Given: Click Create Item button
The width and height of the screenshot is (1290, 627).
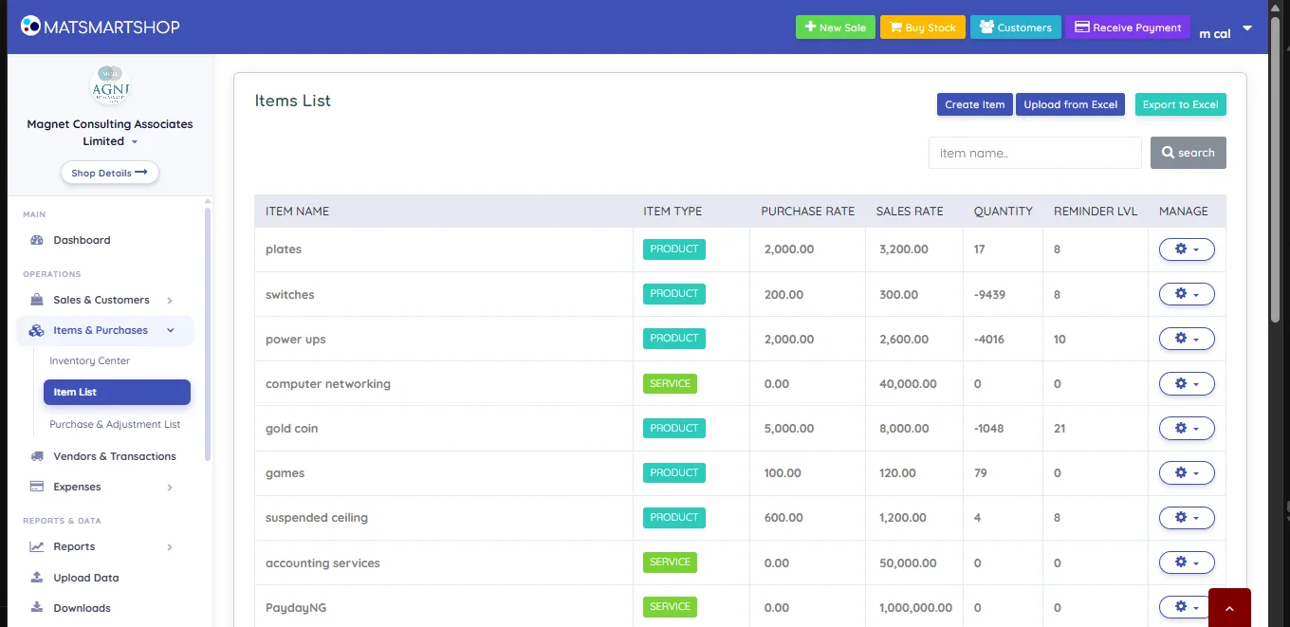Looking at the screenshot, I should click(974, 104).
